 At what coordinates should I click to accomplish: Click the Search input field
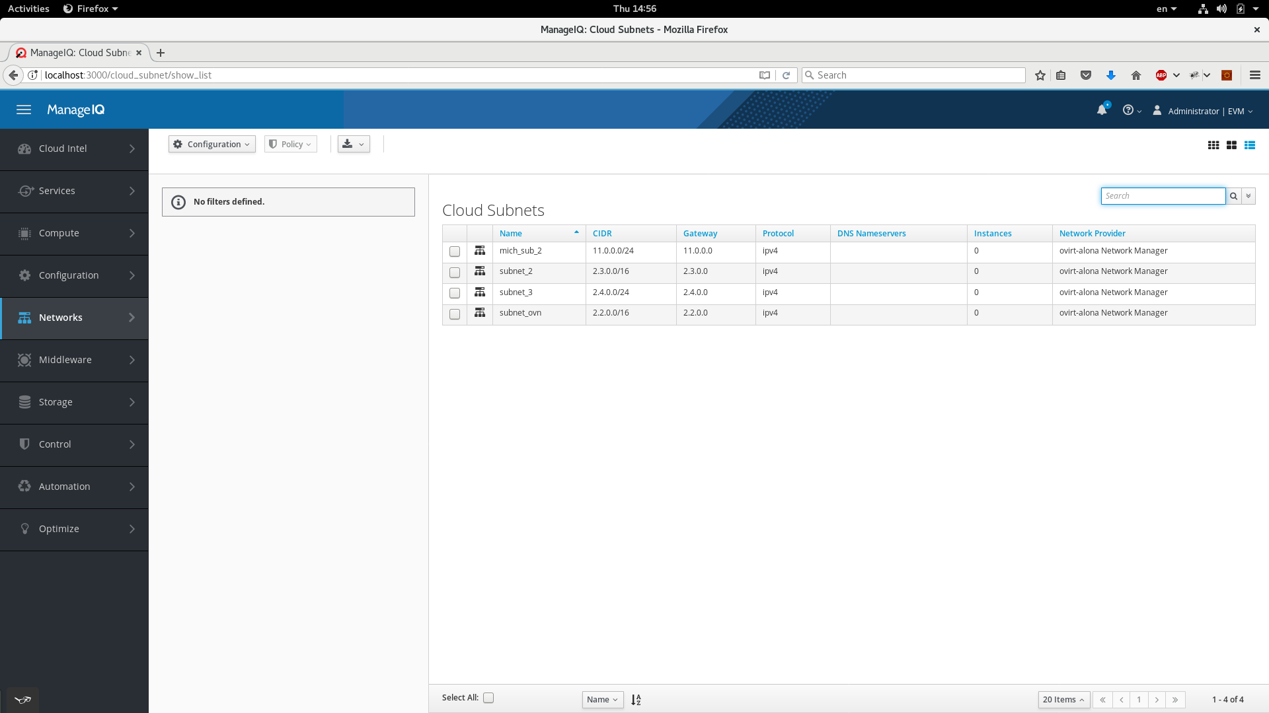[1163, 195]
